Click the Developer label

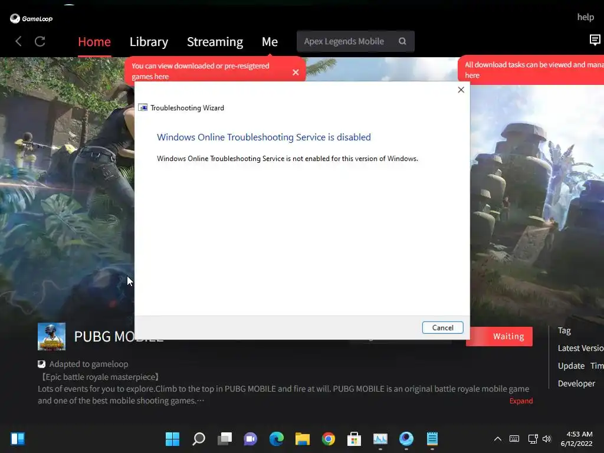tap(576, 383)
